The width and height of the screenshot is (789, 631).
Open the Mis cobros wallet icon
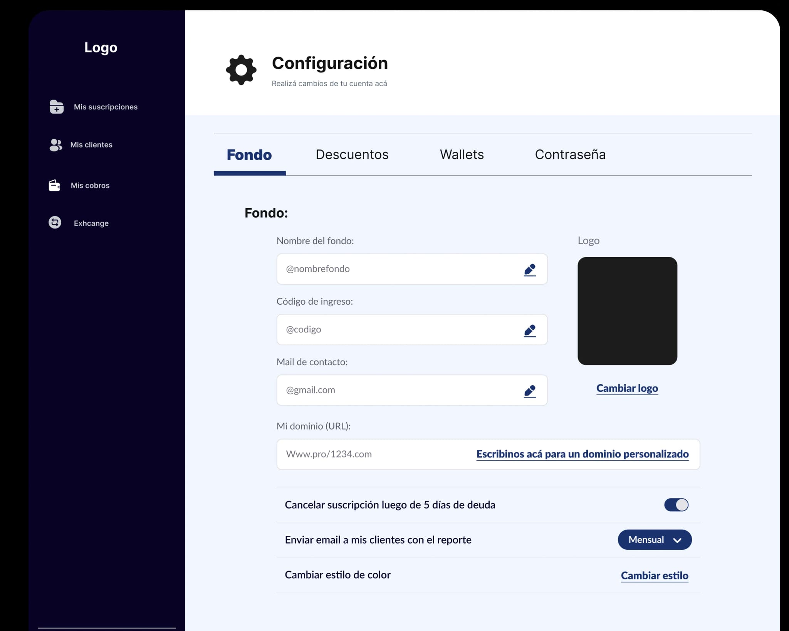pos(54,185)
